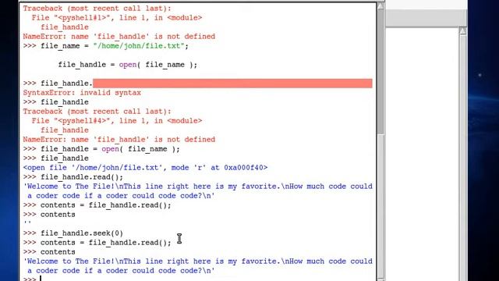Click the File "<pyshell#1>" traceback line
This screenshot has width=499, height=281.
(117, 18)
